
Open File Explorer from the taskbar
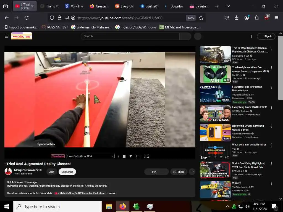tap(109, 206)
